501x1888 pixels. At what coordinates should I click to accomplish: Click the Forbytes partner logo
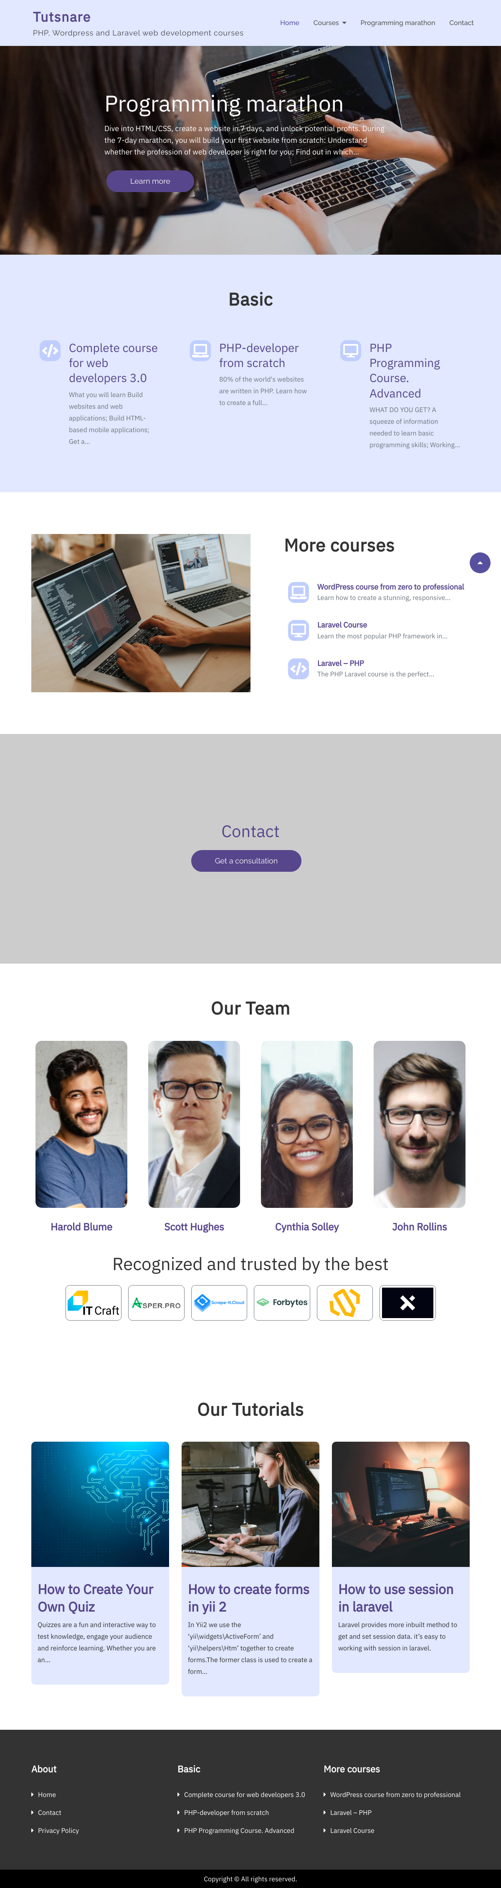[x=282, y=1302]
